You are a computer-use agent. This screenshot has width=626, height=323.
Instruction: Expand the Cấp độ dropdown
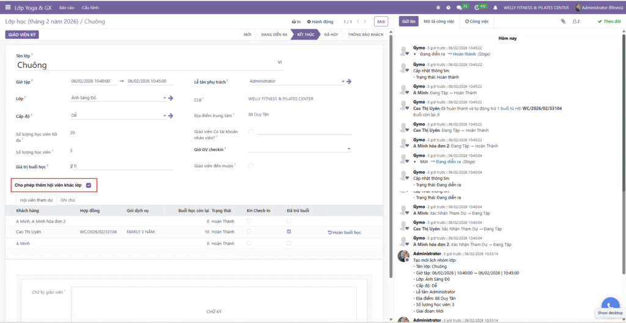tap(165, 116)
